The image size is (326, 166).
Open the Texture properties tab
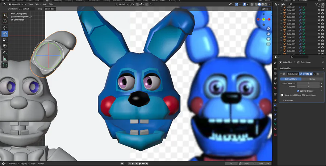(x=275, y=135)
